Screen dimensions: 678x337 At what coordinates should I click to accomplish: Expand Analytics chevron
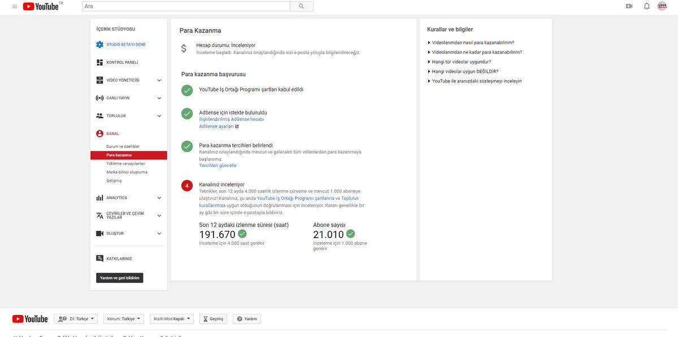point(159,198)
